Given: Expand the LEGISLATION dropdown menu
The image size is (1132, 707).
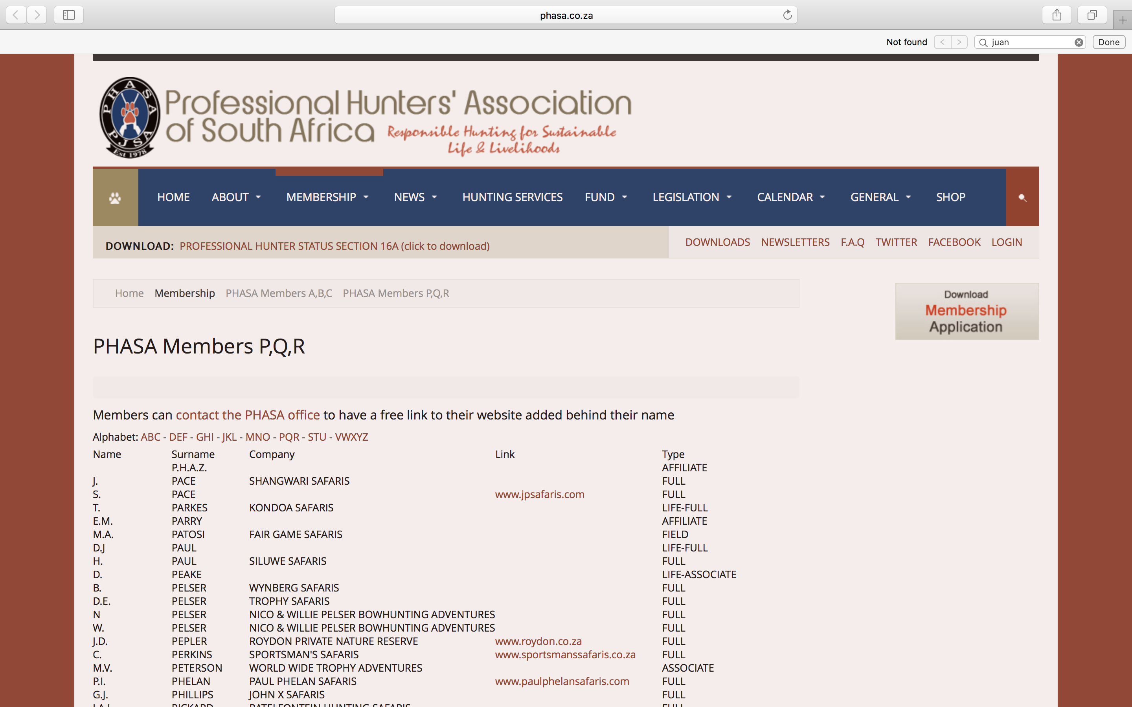Looking at the screenshot, I should pos(692,197).
